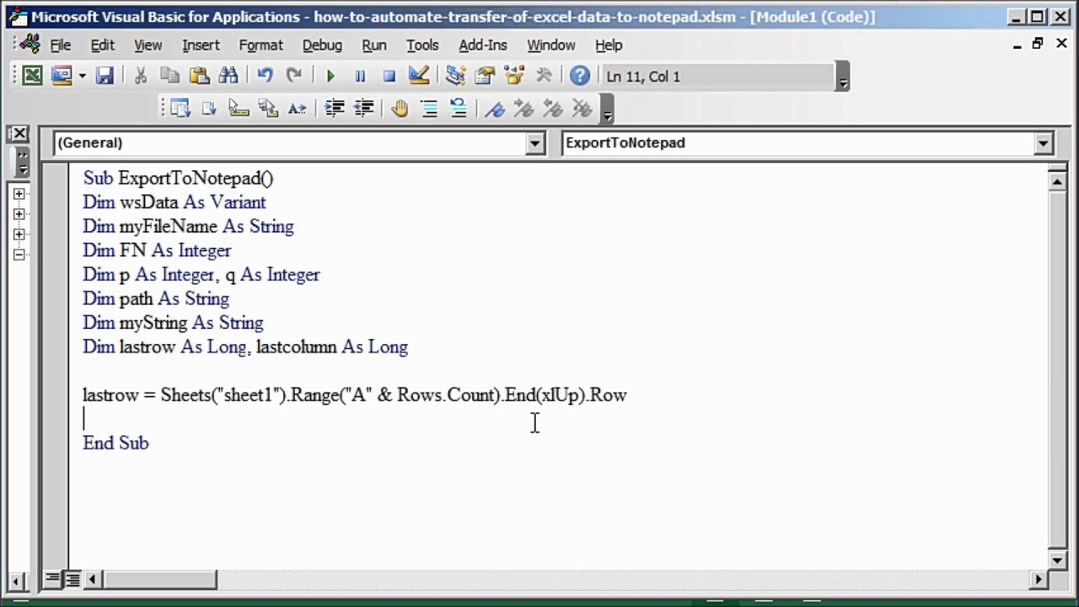Collapse the expanded project tree node (minus box)

tap(19, 255)
